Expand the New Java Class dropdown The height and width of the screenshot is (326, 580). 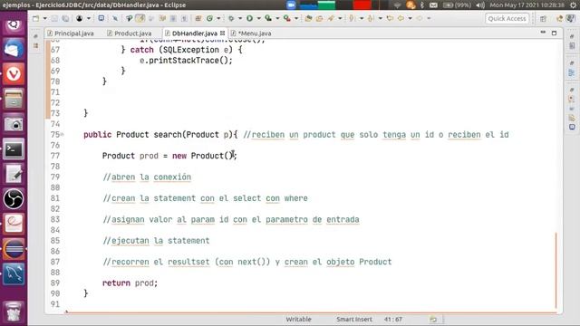[x=218, y=18]
